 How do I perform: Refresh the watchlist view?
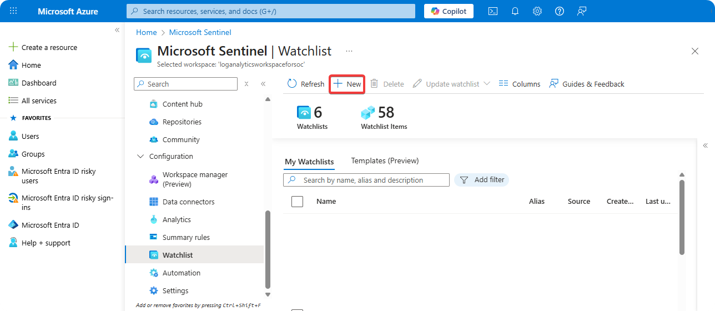pyautogui.click(x=306, y=84)
